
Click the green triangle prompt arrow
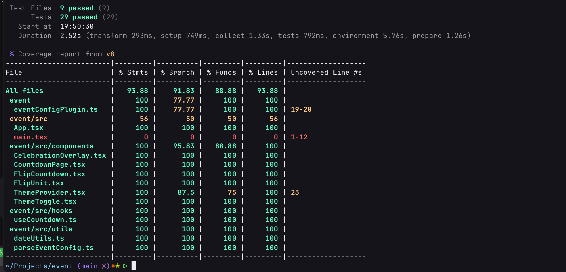point(125,266)
